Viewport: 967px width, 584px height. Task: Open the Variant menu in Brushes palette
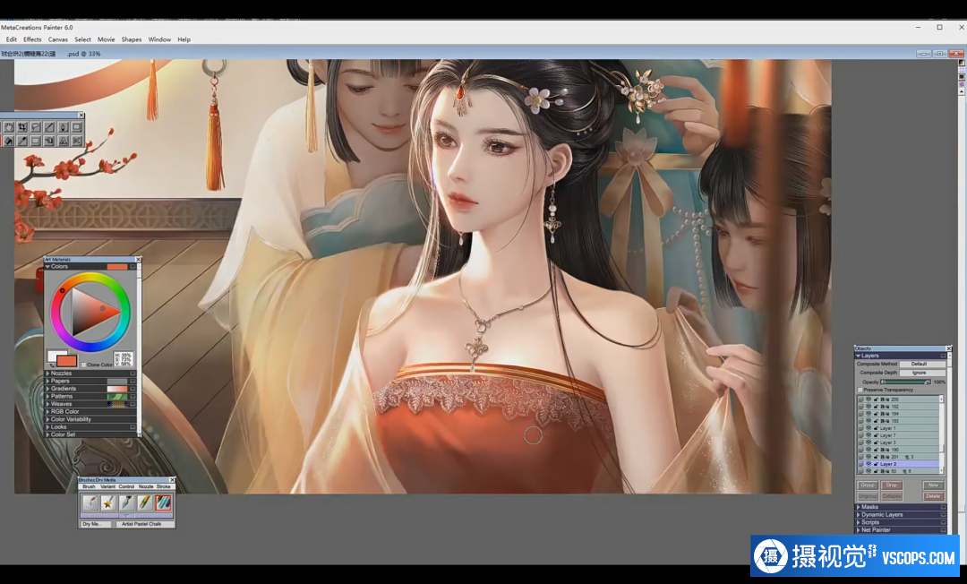(x=107, y=486)
